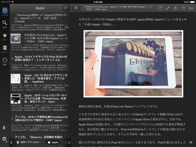Refresh the Apple news list
Viewport: 196px width, 147px height.
(66, 8)
